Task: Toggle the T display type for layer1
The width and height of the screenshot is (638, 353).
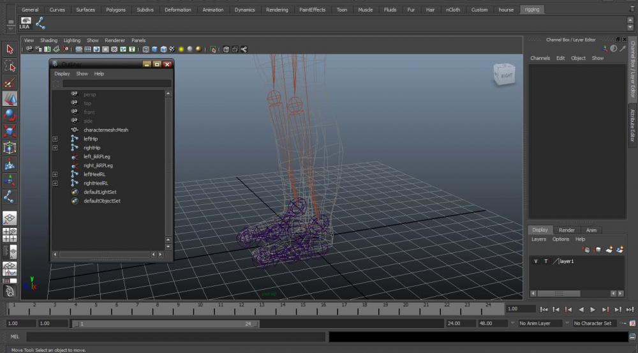Action: [x=545, y=262]
